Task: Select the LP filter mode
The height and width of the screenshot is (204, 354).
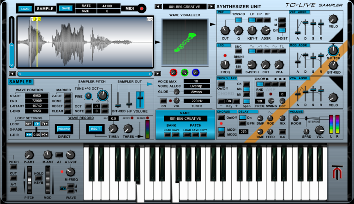Action: tap(252, 20)
